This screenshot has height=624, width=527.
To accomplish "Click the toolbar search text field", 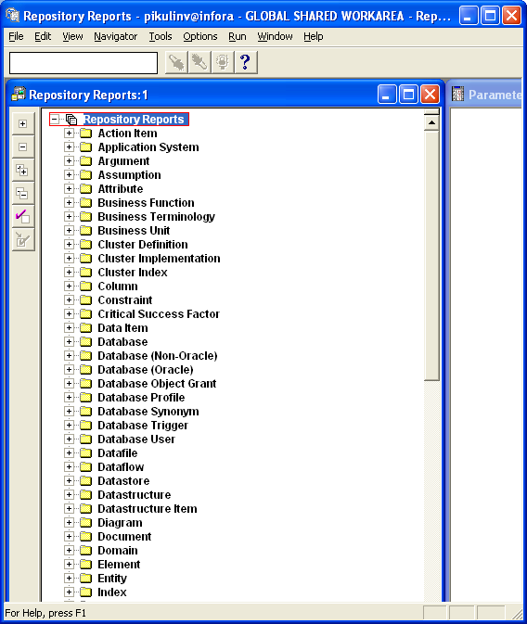I will 84,63.
